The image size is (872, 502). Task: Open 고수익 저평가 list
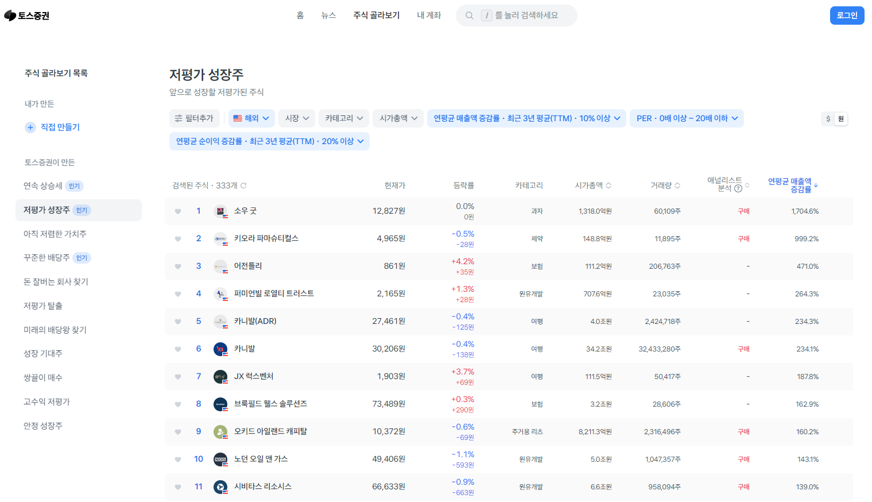[79, 402]
